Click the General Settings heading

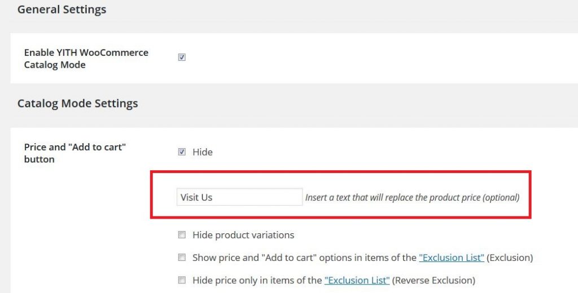(62, 10)
